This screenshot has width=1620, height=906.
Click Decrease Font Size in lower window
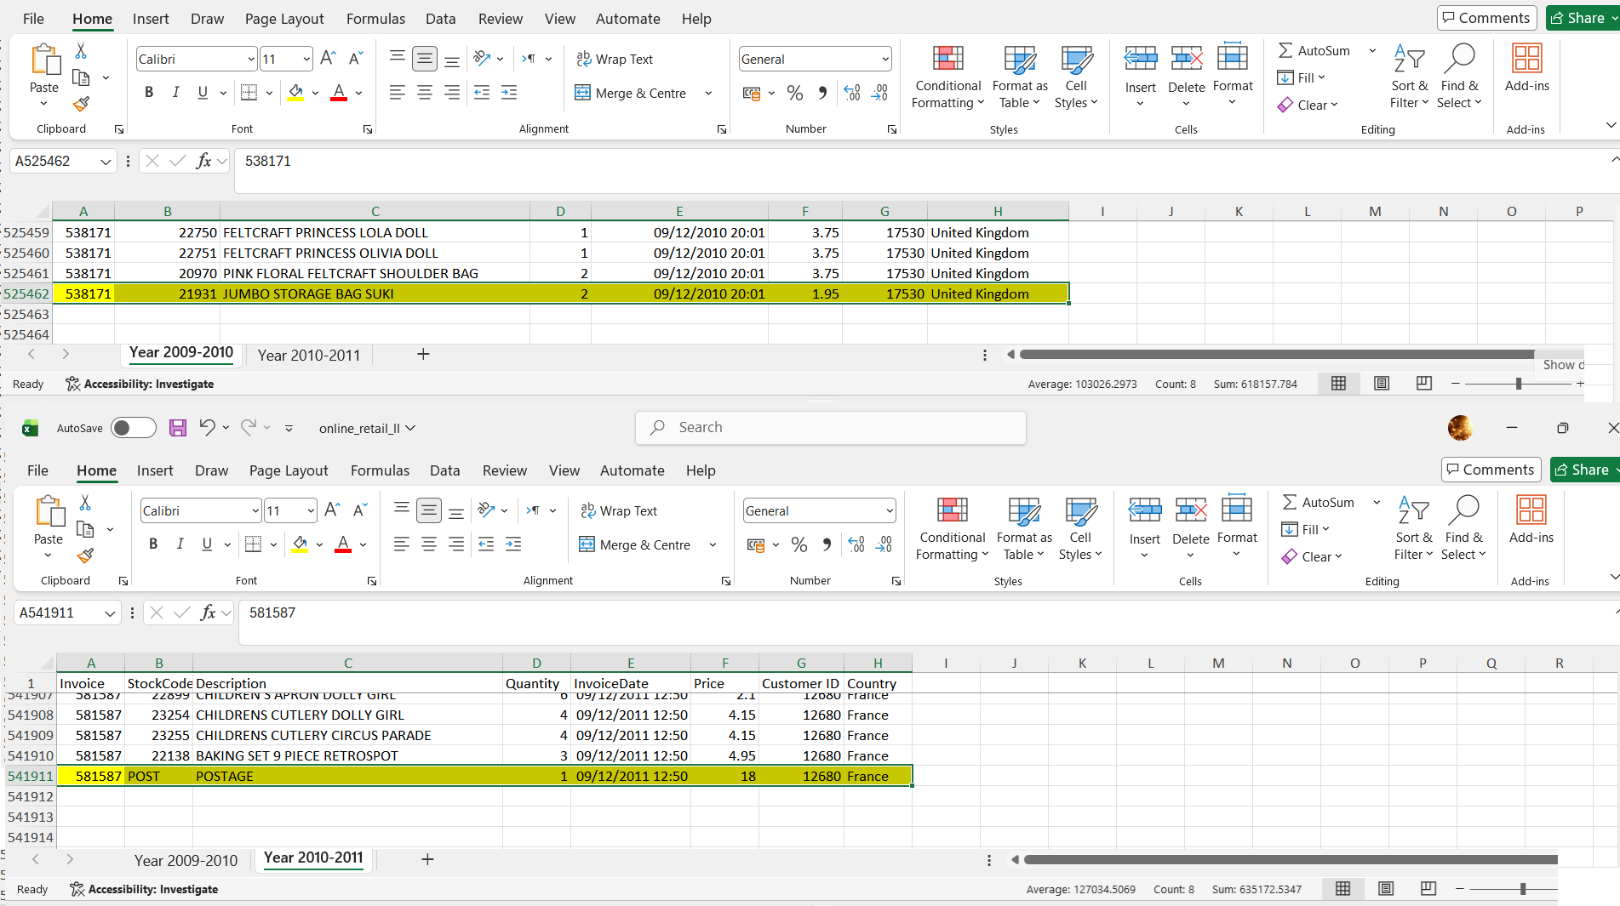360,510
